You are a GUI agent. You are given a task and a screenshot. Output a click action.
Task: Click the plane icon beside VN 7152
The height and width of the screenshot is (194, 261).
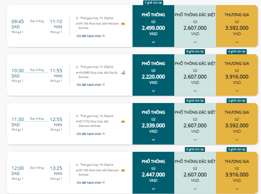(x=77, y=121)
